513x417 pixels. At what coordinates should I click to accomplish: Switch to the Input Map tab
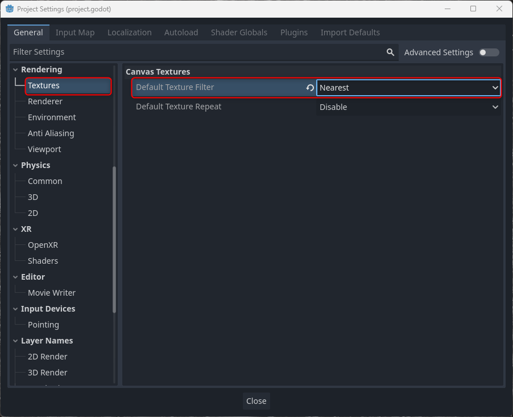[x=75, y=32]
